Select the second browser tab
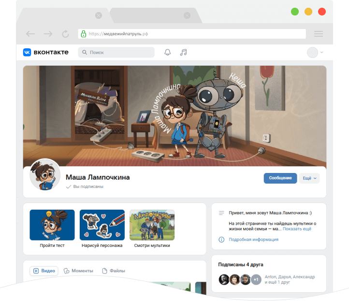The width and height of the screenshot is (349, 301). (156, 15)
